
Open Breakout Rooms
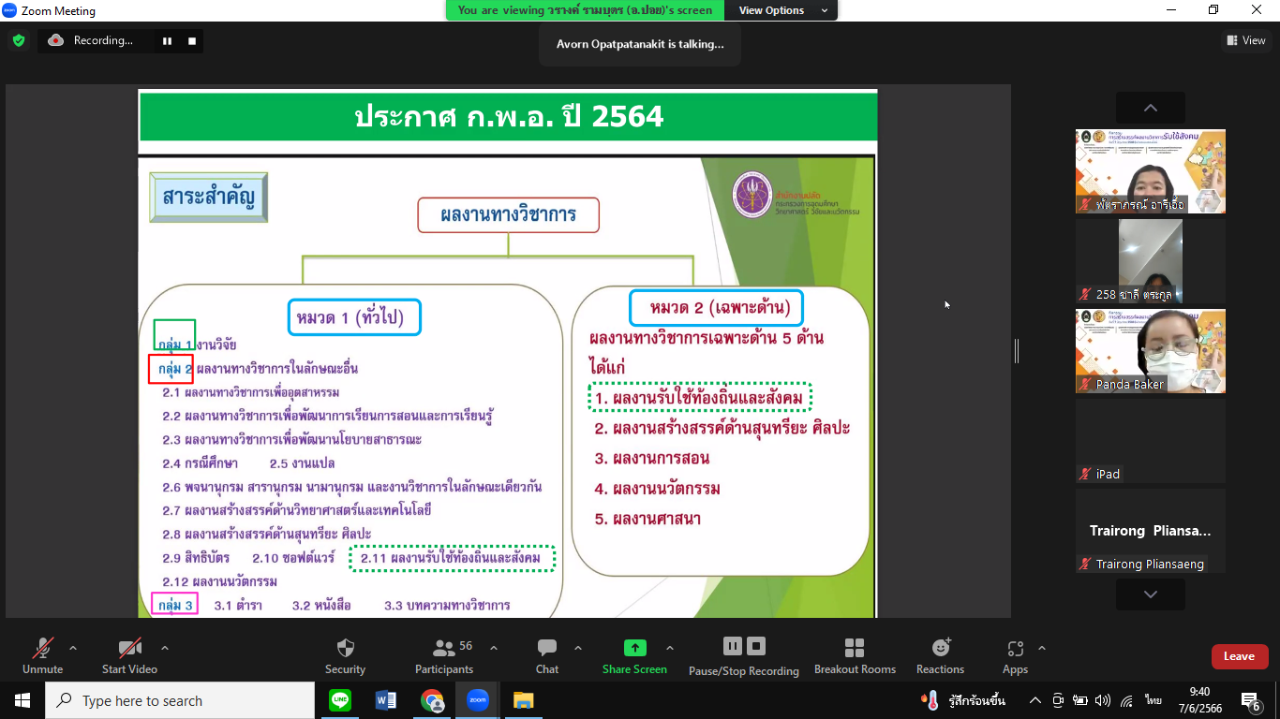pyautogui.click(x=855, y=649)
